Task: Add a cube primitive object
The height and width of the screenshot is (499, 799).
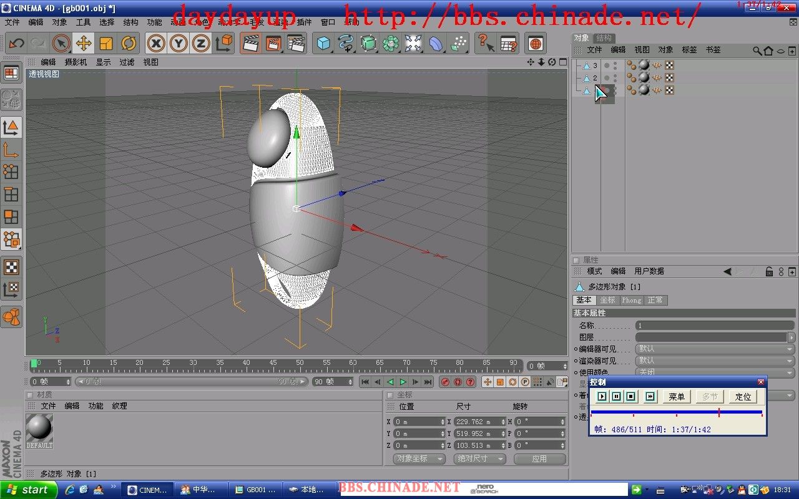Action: point(323,43)
